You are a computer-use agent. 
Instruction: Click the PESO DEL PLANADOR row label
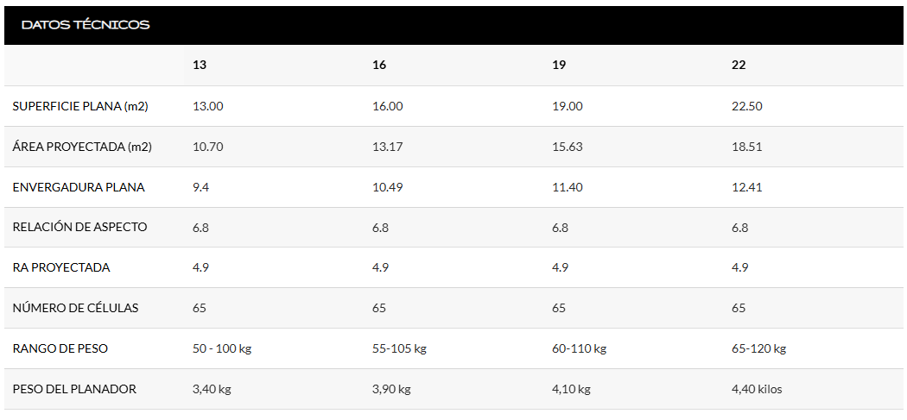pyautogui.click(x=74, y=389)
